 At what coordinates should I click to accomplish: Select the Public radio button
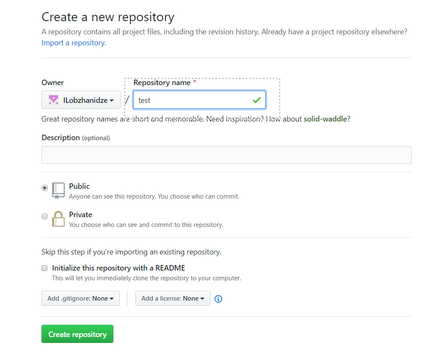(x=45, y=188)
